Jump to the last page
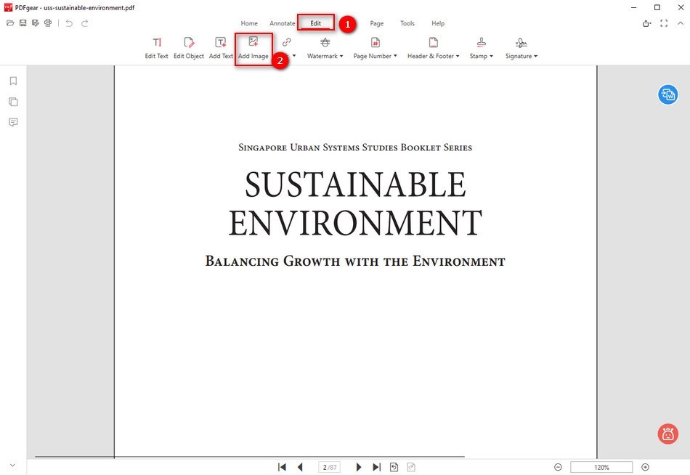This screenshot has width=690, height=475. point(376,467)
